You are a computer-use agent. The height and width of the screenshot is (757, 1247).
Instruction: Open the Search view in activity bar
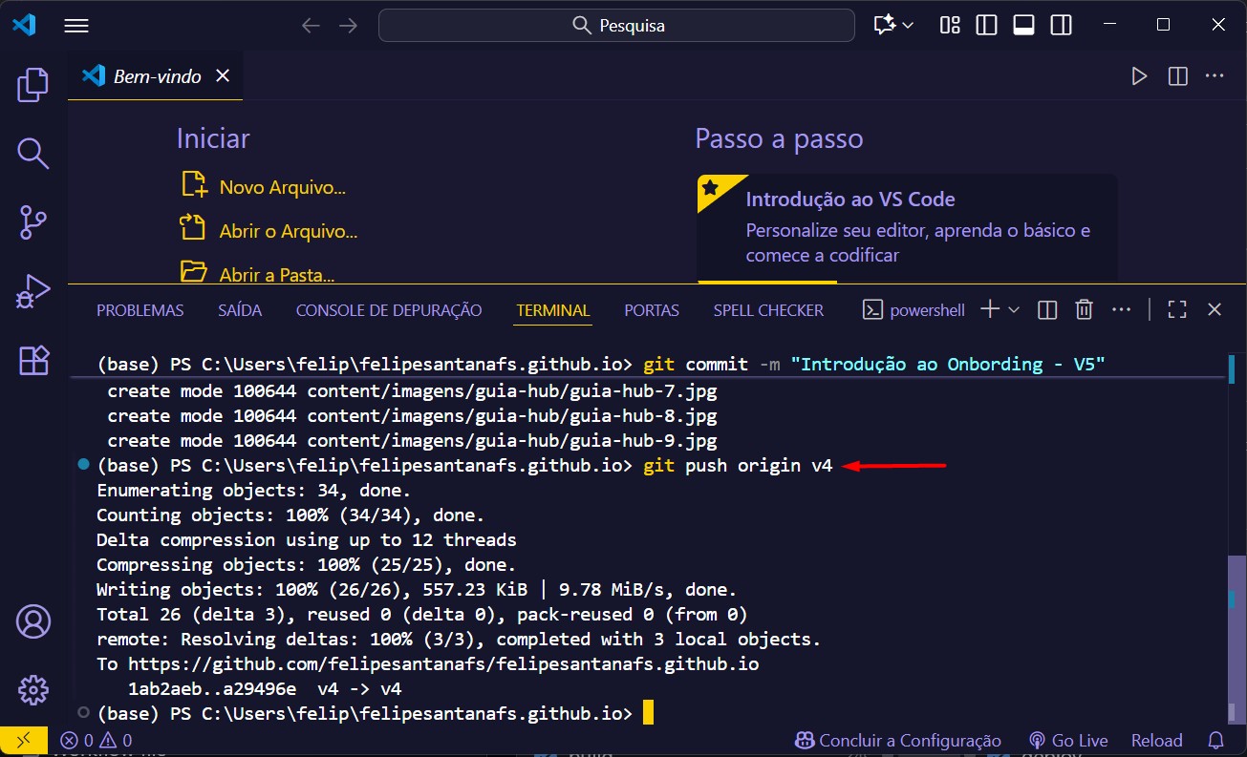point(33,153)
